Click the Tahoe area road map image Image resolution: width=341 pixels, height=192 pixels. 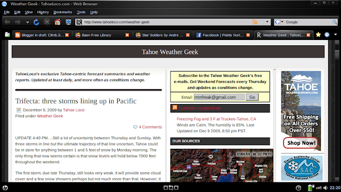tap(222, 165)
